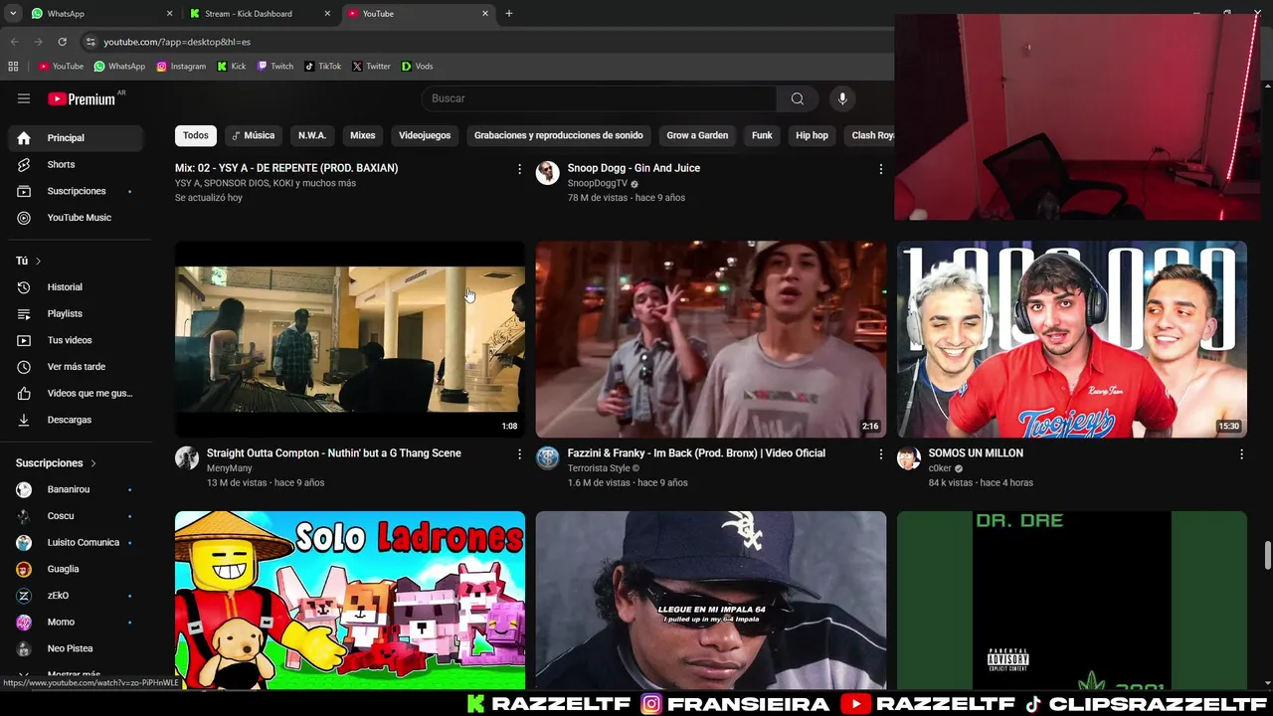The image size is (1273, 716).
Task: Click the page vertical scrollbar thumb
Action: click(1267, 556)
